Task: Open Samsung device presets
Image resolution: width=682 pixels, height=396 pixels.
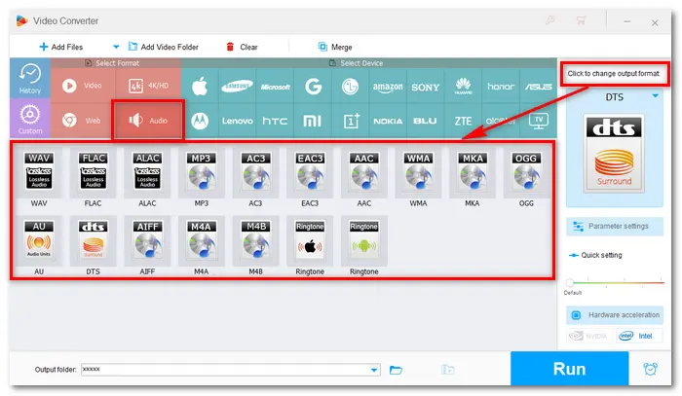Action: click(x=237, y=86)
